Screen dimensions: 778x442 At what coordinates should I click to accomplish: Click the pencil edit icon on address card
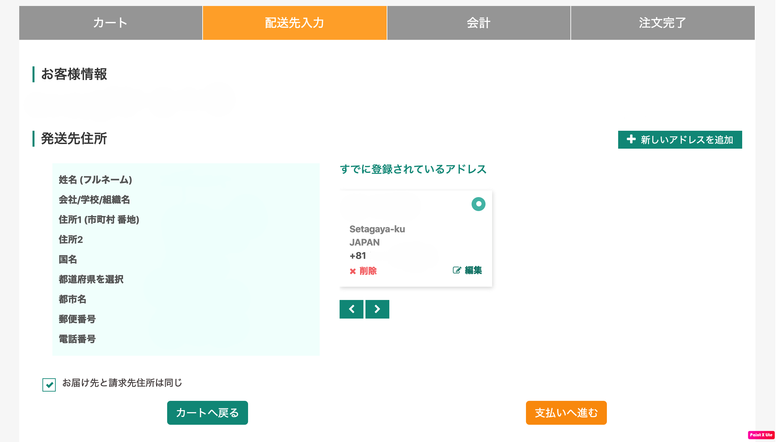coord(457,270)
